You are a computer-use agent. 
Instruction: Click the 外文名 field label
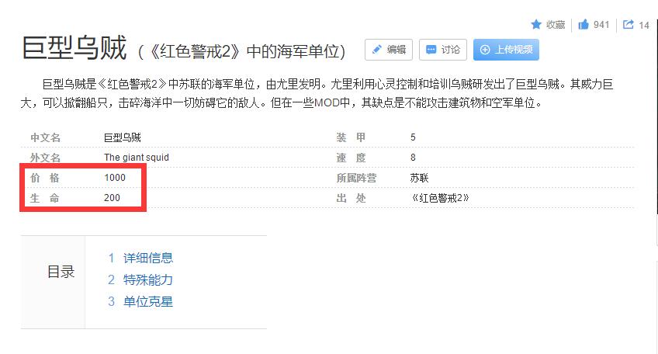45,158
